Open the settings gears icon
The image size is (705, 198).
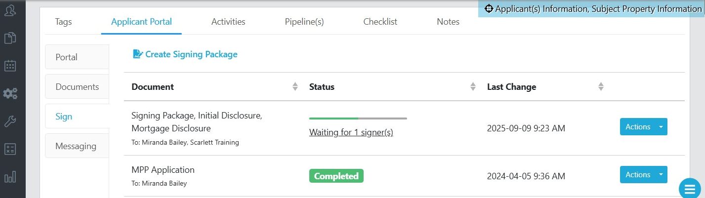10,93
